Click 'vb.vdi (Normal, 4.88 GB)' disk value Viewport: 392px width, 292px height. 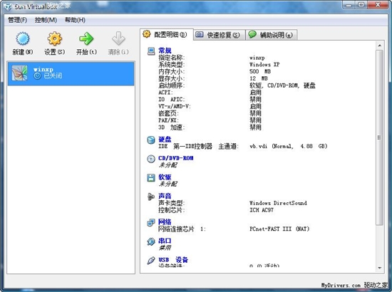[289, 146]
